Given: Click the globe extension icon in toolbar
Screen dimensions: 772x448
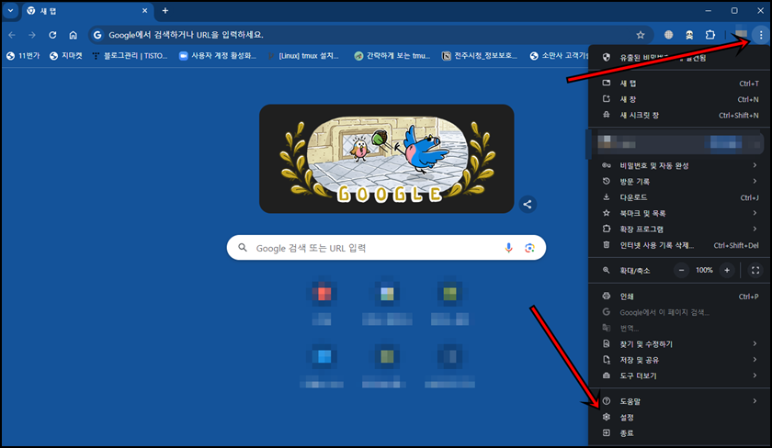Looking at the screenshot, I should click(669, 35).
